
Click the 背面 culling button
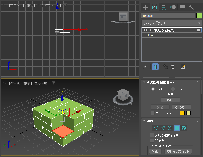pos(155,151)
